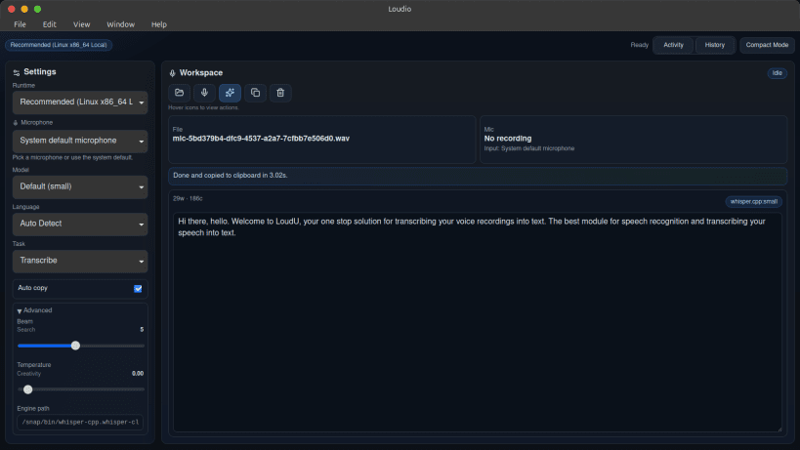Click the Input: System default microphone text
Screen dimensions: 800x450
529,148
